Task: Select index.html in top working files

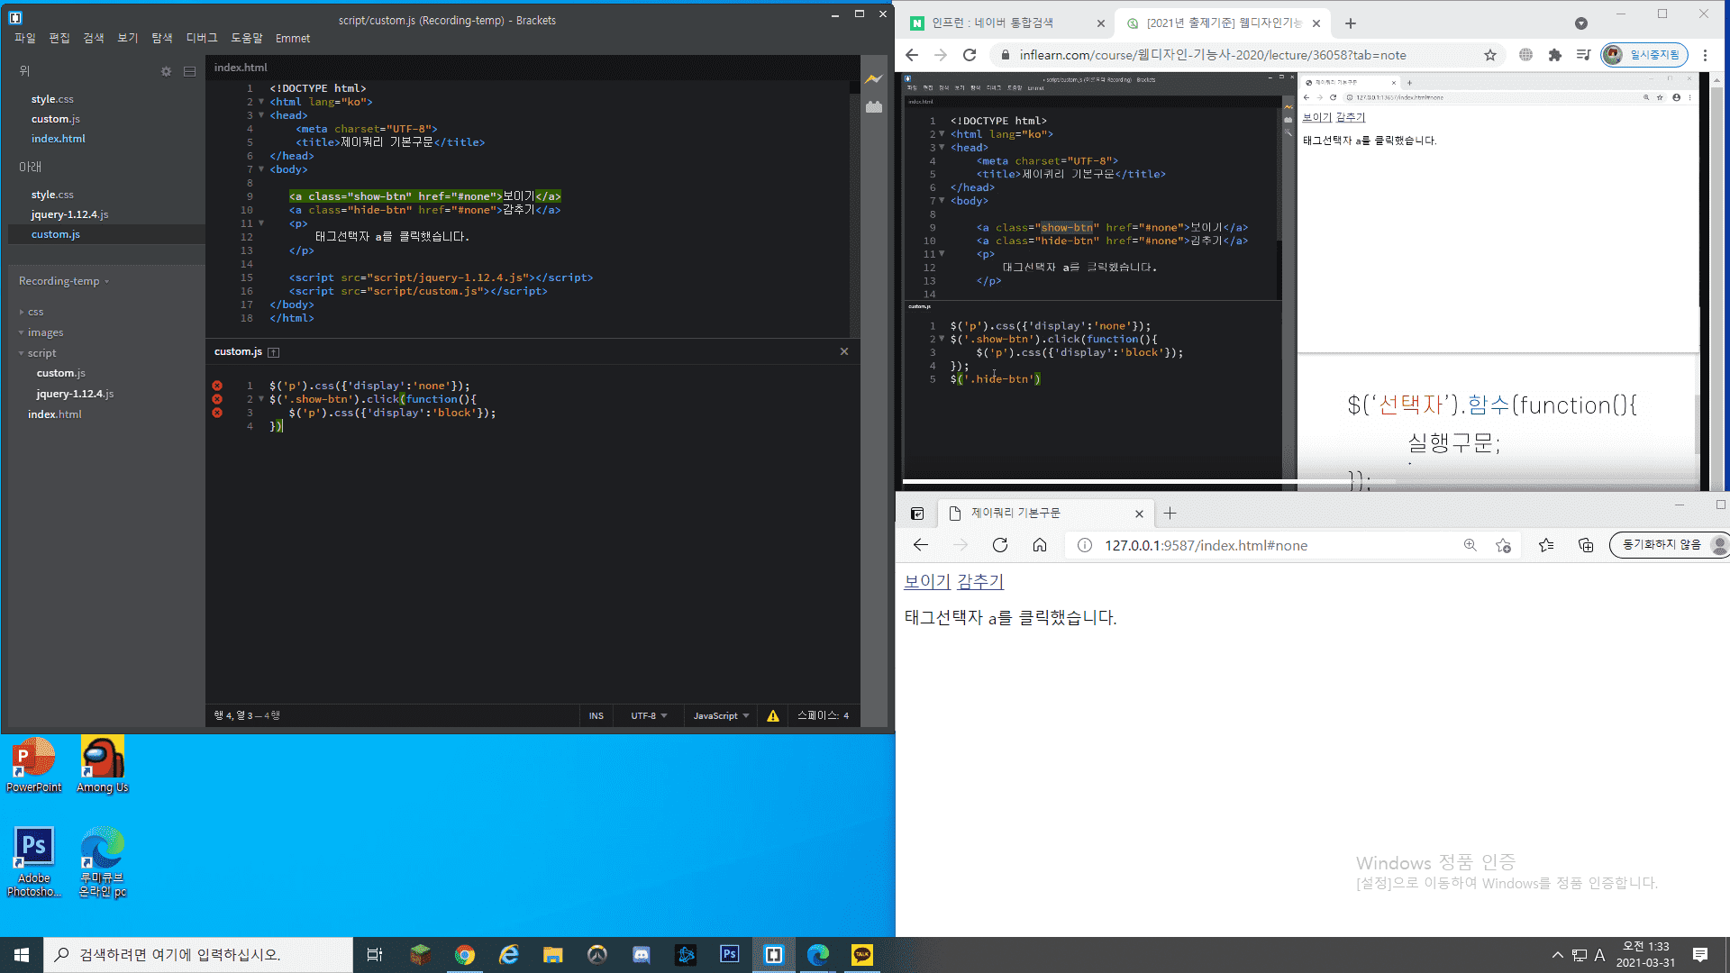Action: 58,139
